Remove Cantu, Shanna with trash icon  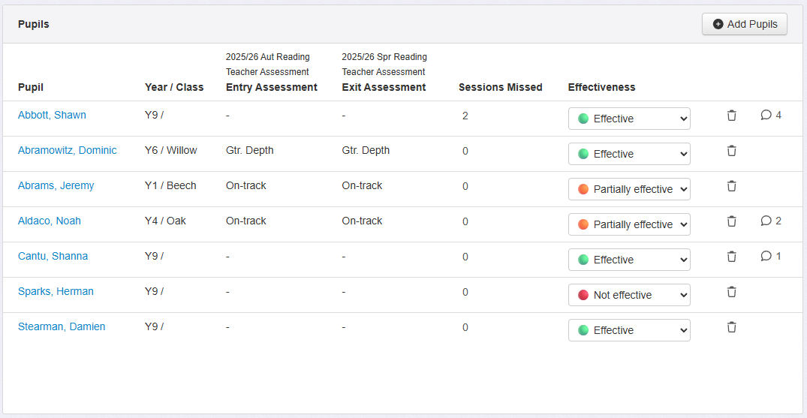coord(731,257)
